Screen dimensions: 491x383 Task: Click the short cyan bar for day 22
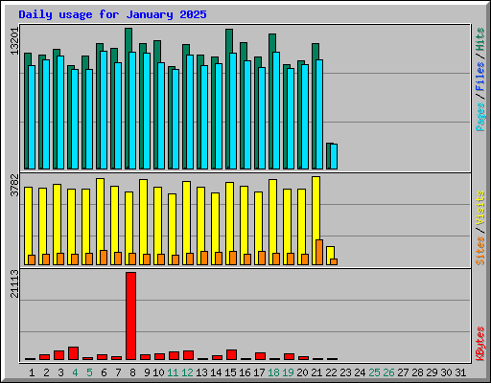click(334, 156)
